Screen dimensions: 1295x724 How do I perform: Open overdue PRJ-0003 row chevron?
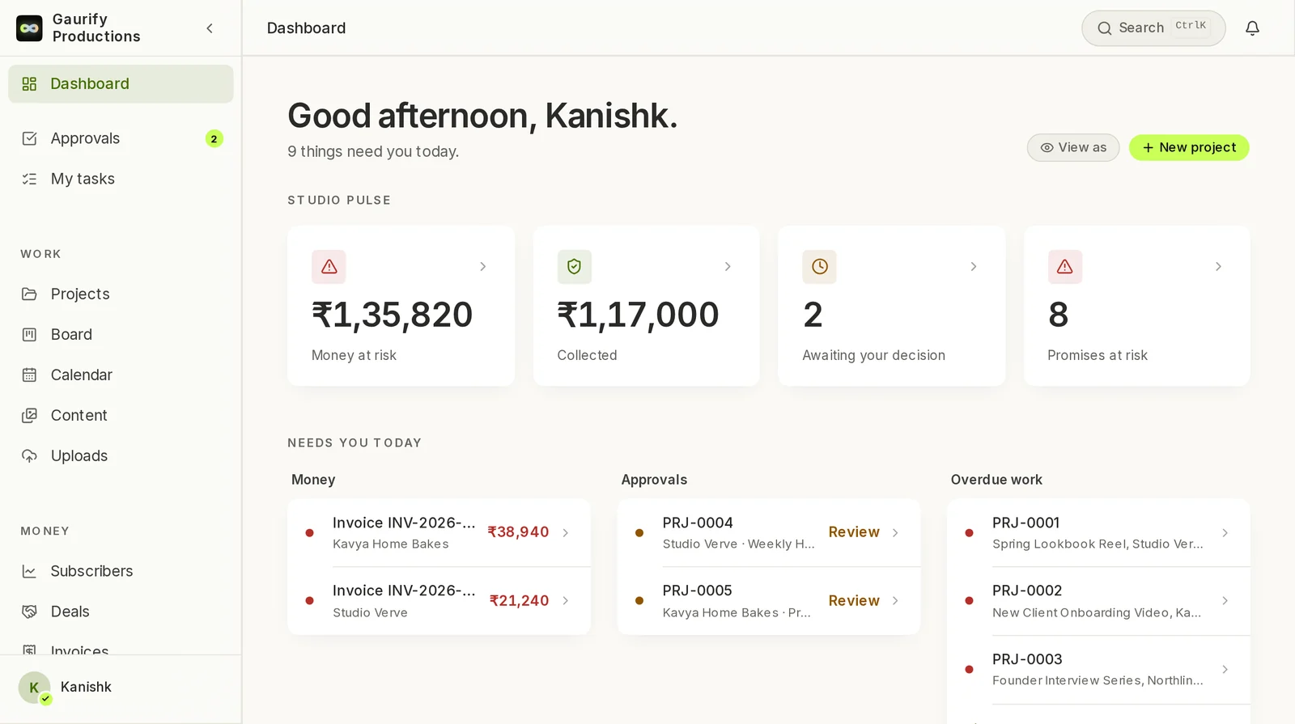tap(1225, 669)
